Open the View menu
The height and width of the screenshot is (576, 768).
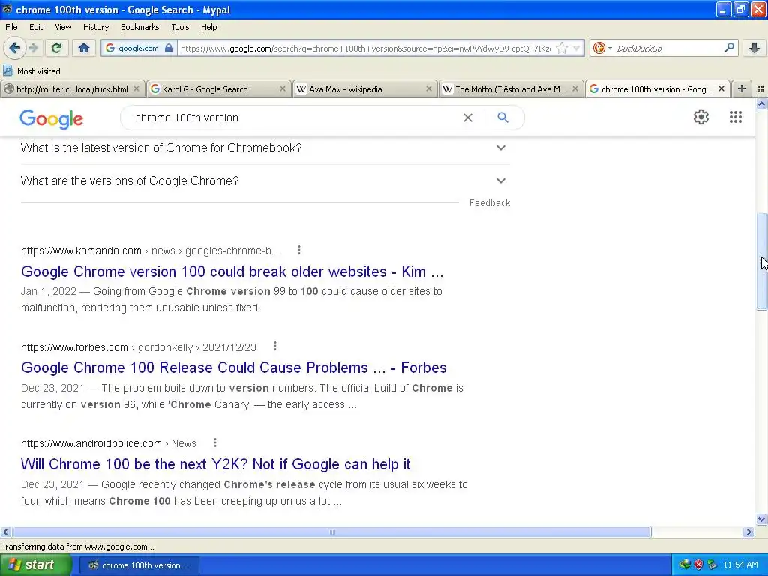coord(63,27)
